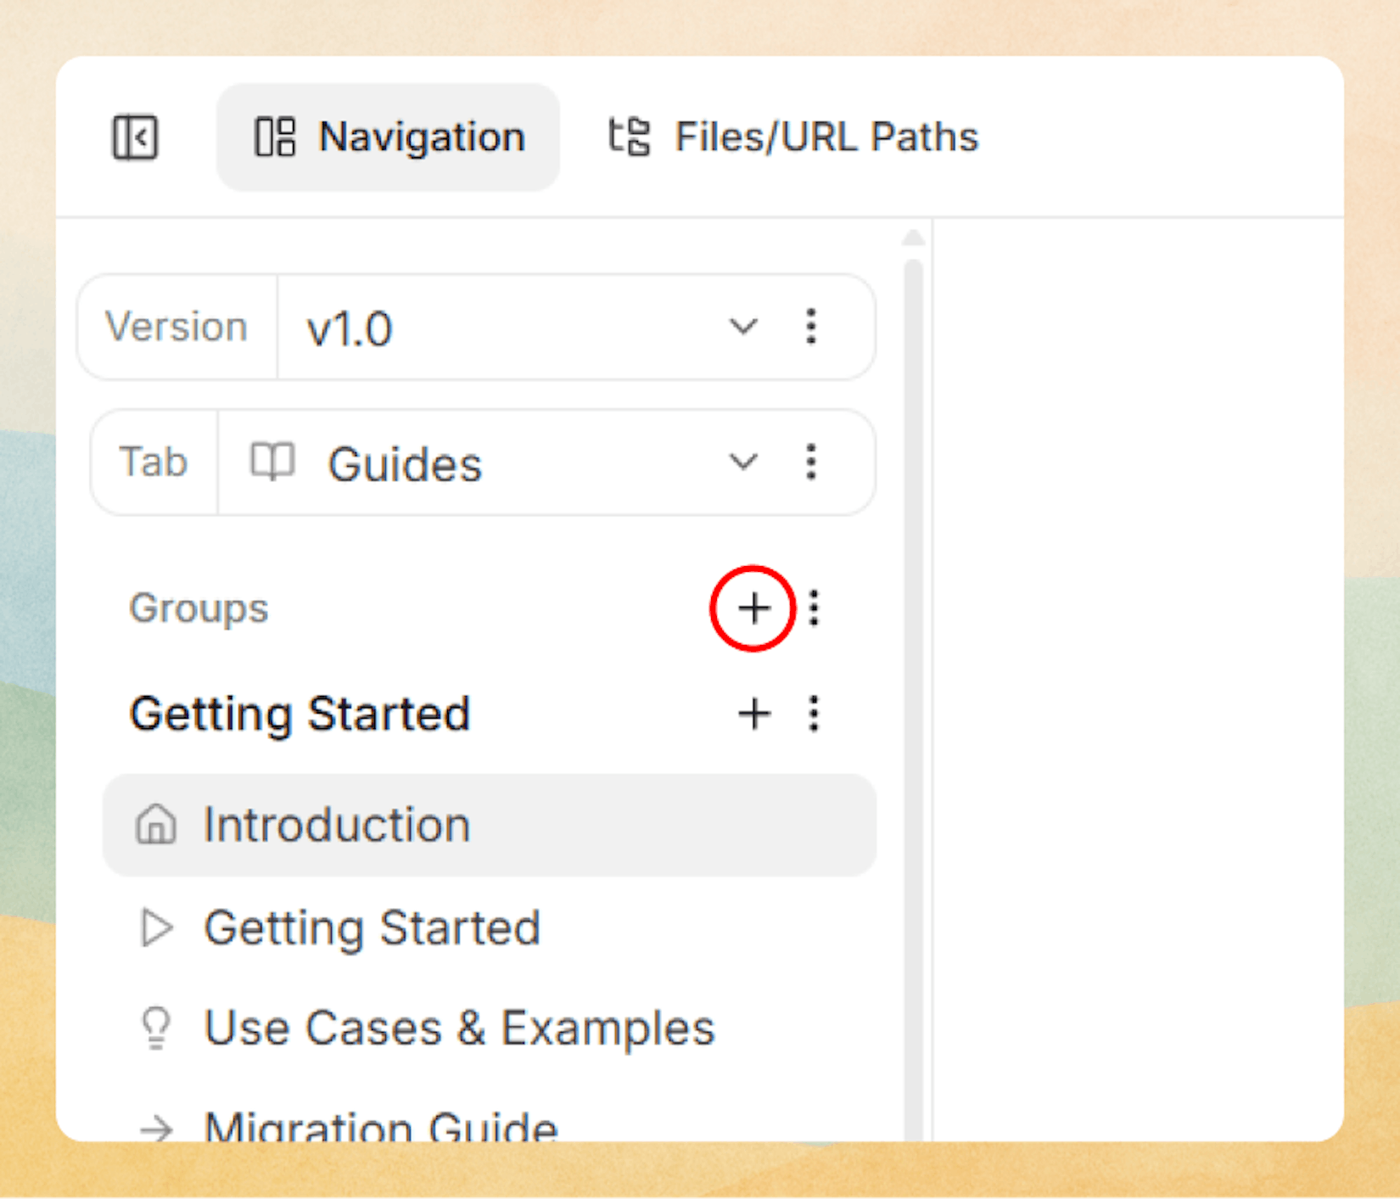Click the arrow icon beside Migration Guide
1400x1199 pixels.
(156, 1126)
